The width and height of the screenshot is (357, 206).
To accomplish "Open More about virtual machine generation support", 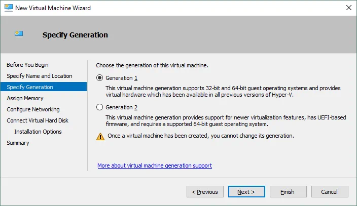I will (x=155, y=166).
